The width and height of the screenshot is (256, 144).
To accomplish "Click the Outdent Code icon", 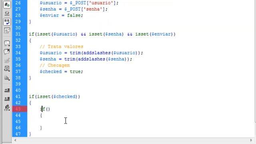I will 7,99.
